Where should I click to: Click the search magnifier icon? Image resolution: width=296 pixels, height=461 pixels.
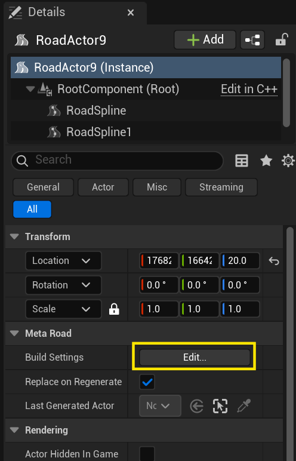(22, 161)
